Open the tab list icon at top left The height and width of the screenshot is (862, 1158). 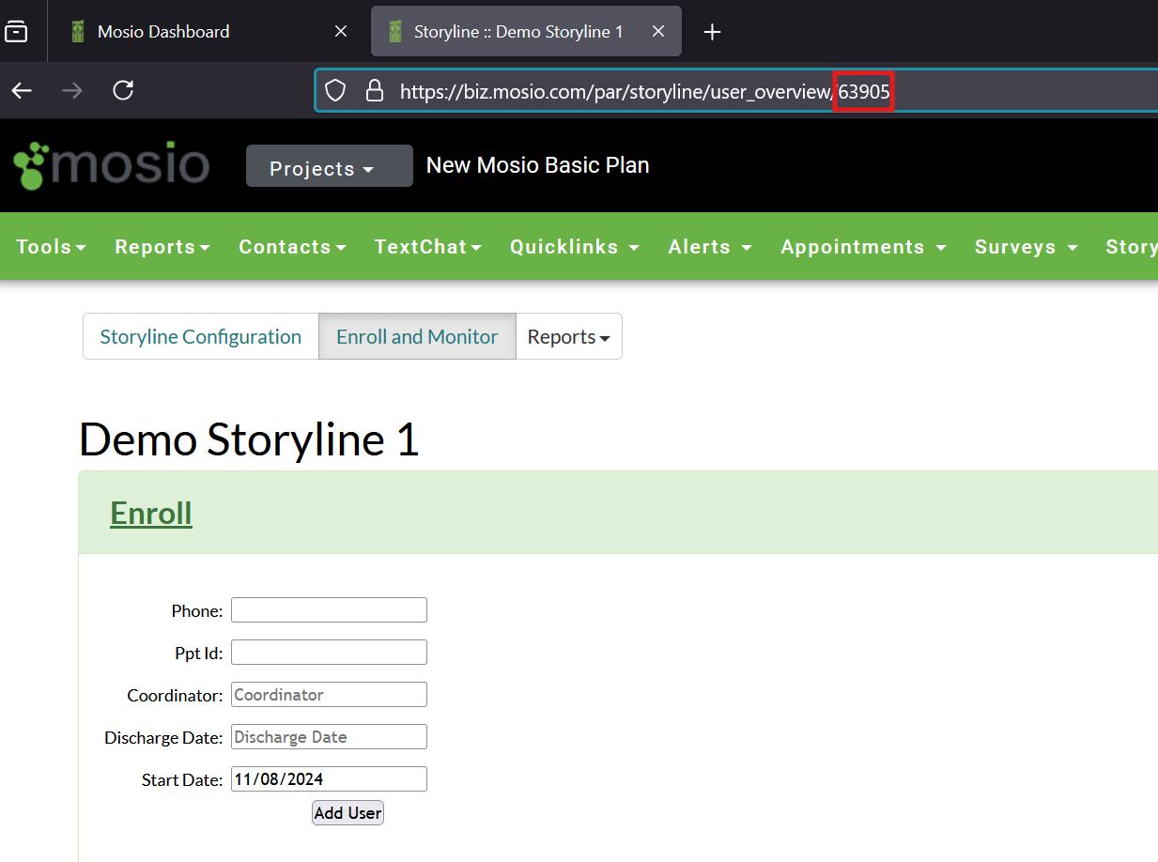(16, 32)
